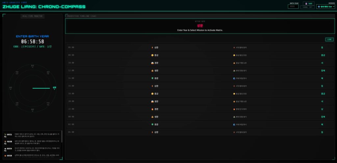Click the 02:00 timeline time marker

point(71,125)
